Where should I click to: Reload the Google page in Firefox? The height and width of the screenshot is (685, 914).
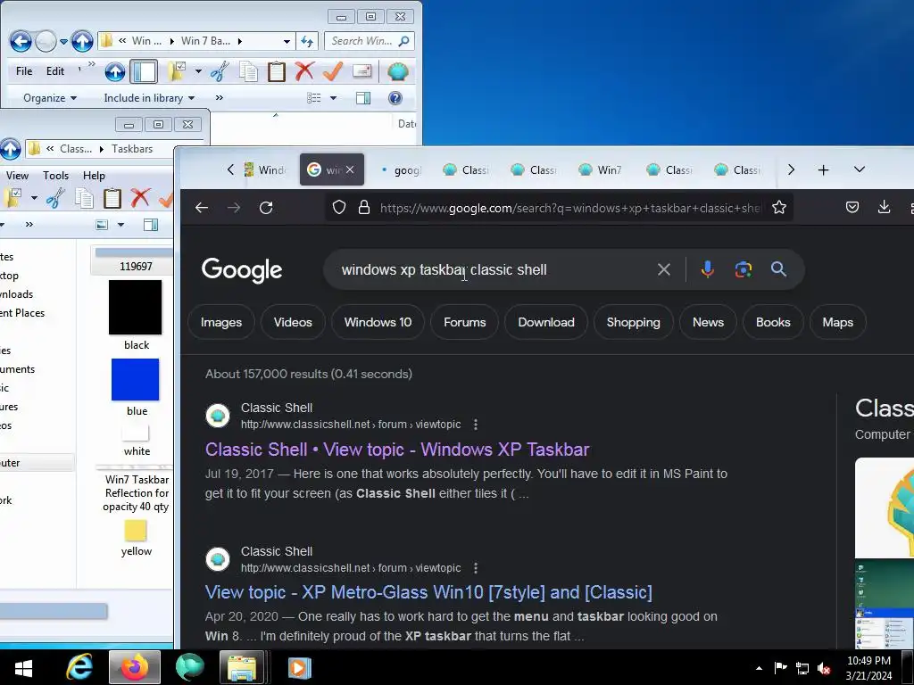pos(266,208)
